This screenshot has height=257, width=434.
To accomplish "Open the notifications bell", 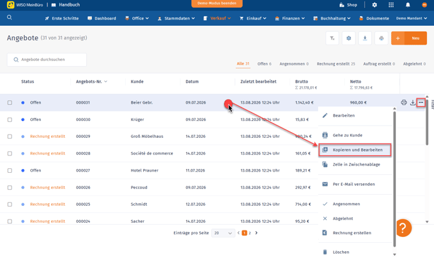I will 407,5.
